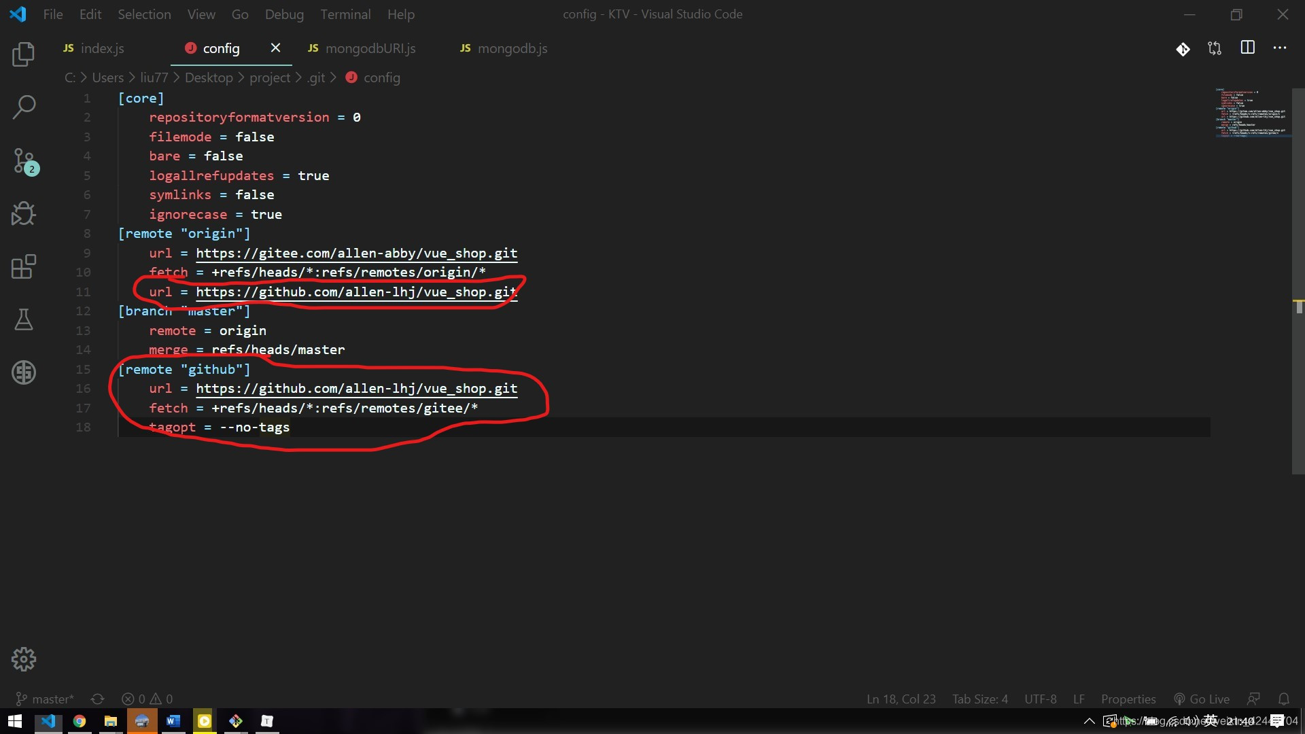
Task: Open the File menu
Action: (53, 14)
